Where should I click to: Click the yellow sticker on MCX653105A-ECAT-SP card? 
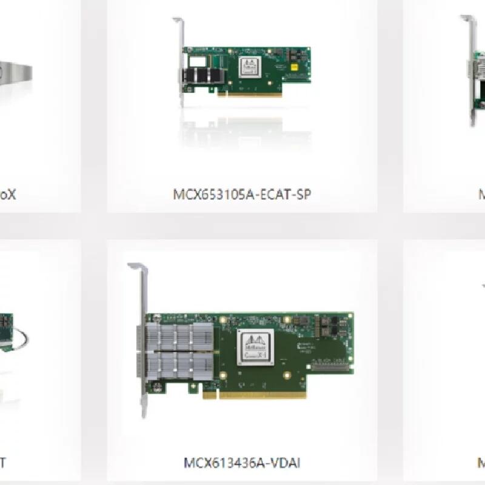pos(295,67)
